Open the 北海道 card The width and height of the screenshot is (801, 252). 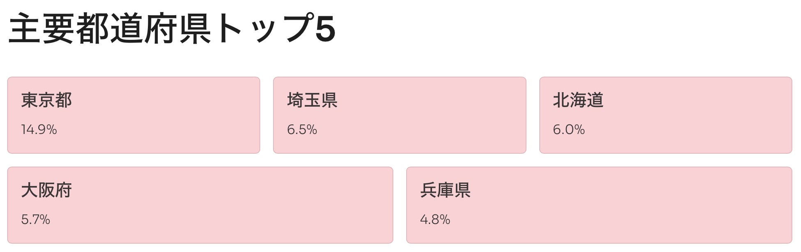point(665,115)
